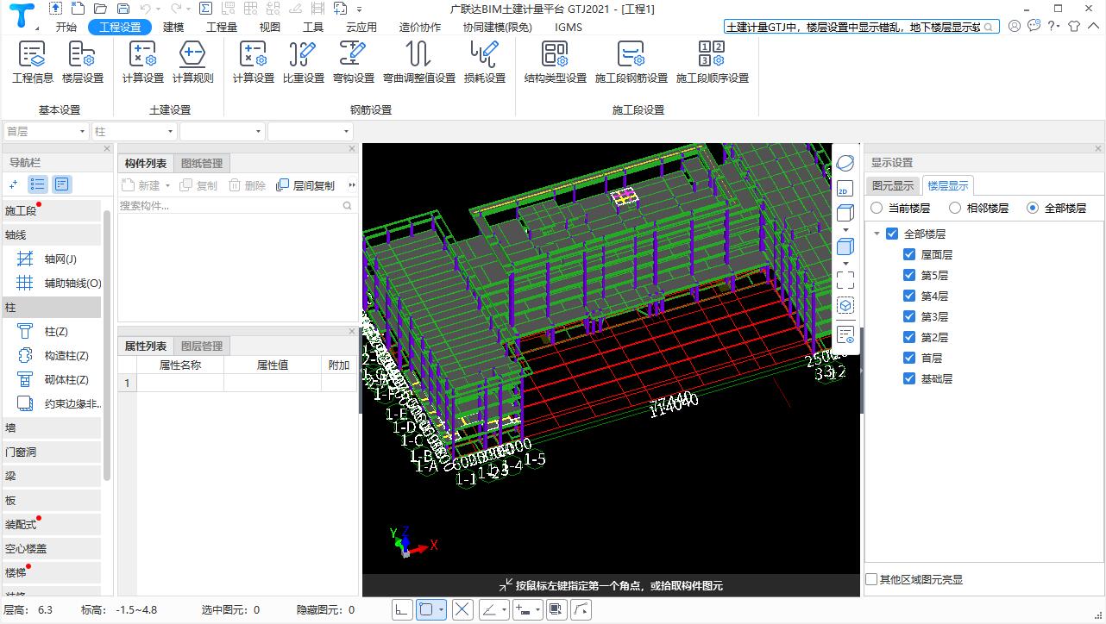The image size is (1106, 624).
Task: Open the 建模 ribbon tab
Action: [x=173, y=27]
